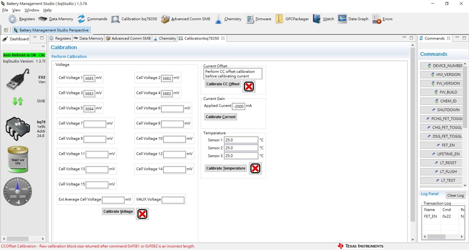Focus the Cell Voltage 6 input field
This screenshot has width=469, height=250.
pos(172,108)
